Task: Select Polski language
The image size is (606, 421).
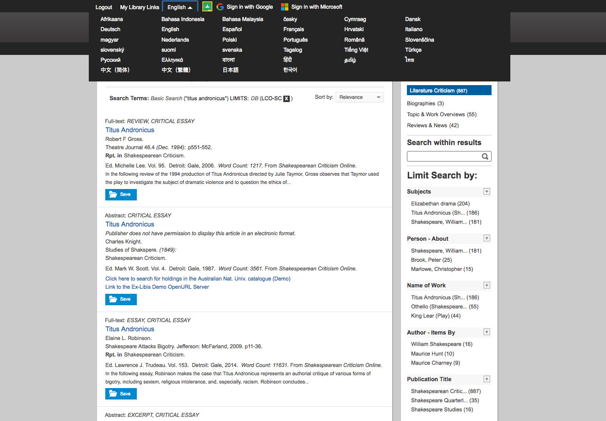Action: point(230,40)
